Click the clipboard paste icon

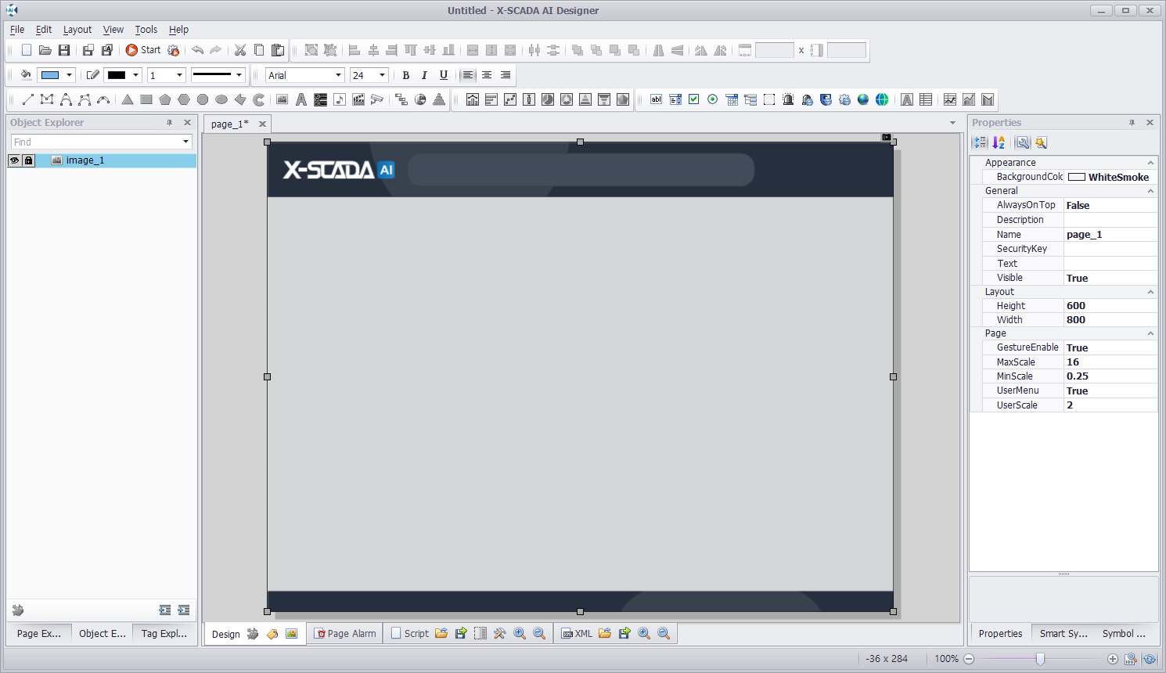(x=278, y=50)
